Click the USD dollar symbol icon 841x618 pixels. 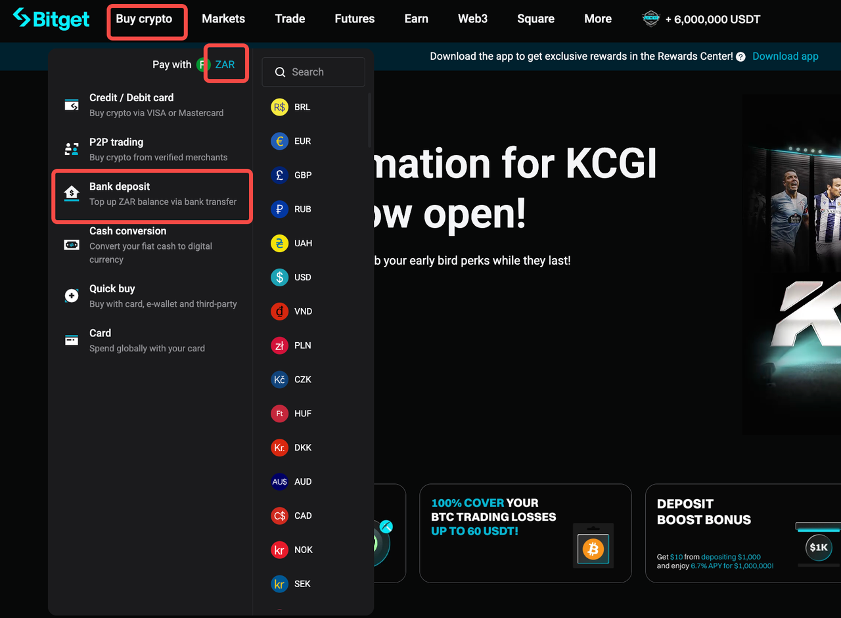pyautogui.click(x=279, y=277)
